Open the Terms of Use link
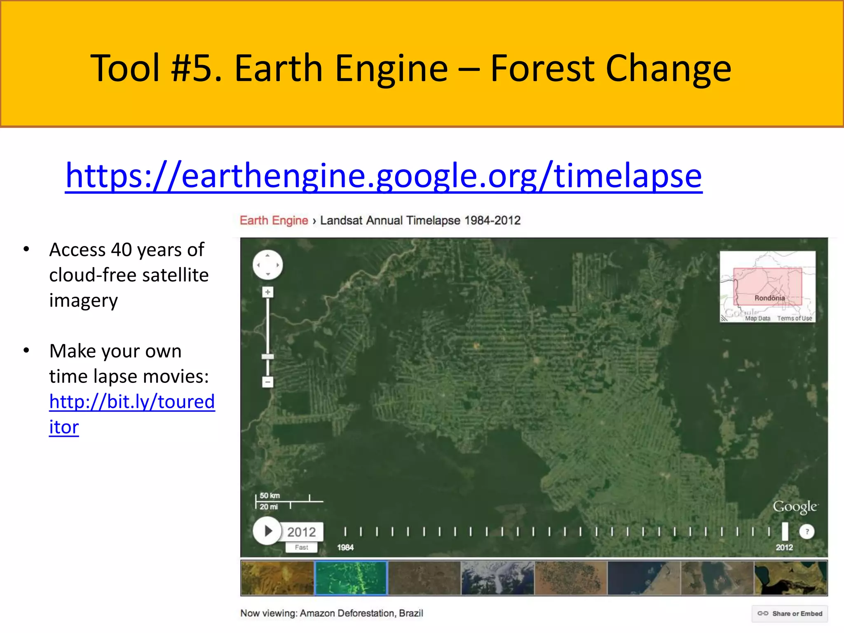The width and height of the screenshot is (844, 633). point(795,318)
